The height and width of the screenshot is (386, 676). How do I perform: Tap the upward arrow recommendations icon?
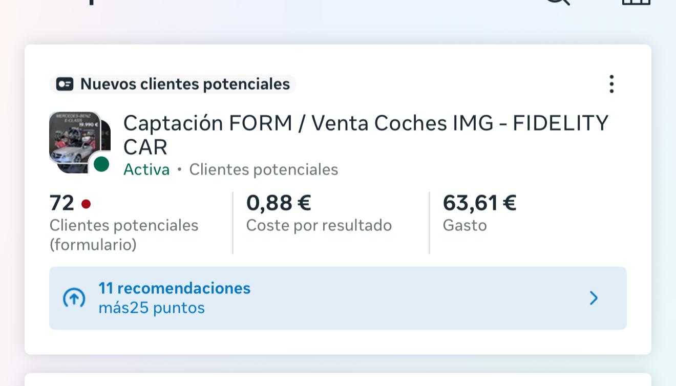(x=74, y=298)
